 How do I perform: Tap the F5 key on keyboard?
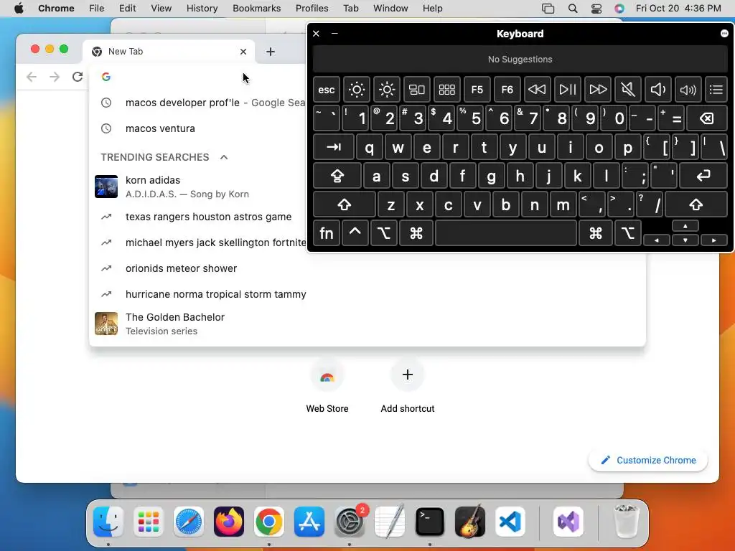click(x=477, y=90)
